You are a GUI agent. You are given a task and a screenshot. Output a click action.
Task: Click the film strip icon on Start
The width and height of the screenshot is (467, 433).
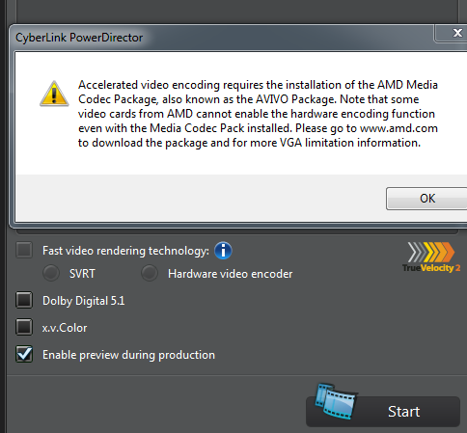click(336, 401)
